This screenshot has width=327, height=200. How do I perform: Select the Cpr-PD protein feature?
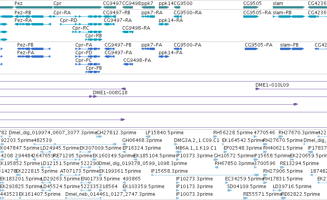pyautogui.click(x=88, y=57)
